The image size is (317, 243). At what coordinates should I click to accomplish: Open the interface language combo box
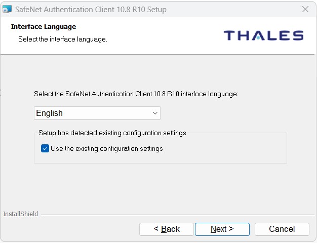click(x=97, y=113)
